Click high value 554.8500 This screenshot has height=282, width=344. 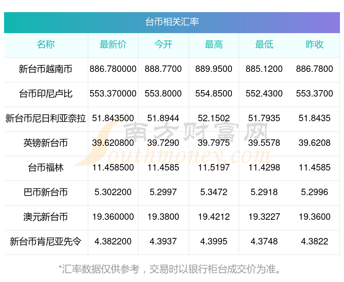coord(214,94)
